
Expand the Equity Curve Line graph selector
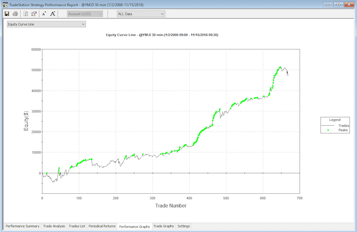click(46, 24)
